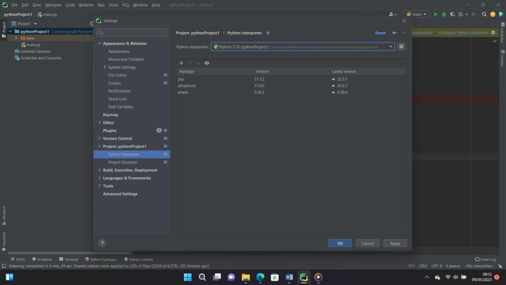
Task: Show early releases with the eye icon
Action: [207, 63]
